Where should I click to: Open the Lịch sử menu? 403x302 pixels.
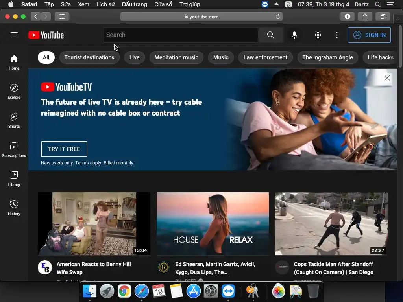[105, 4]
